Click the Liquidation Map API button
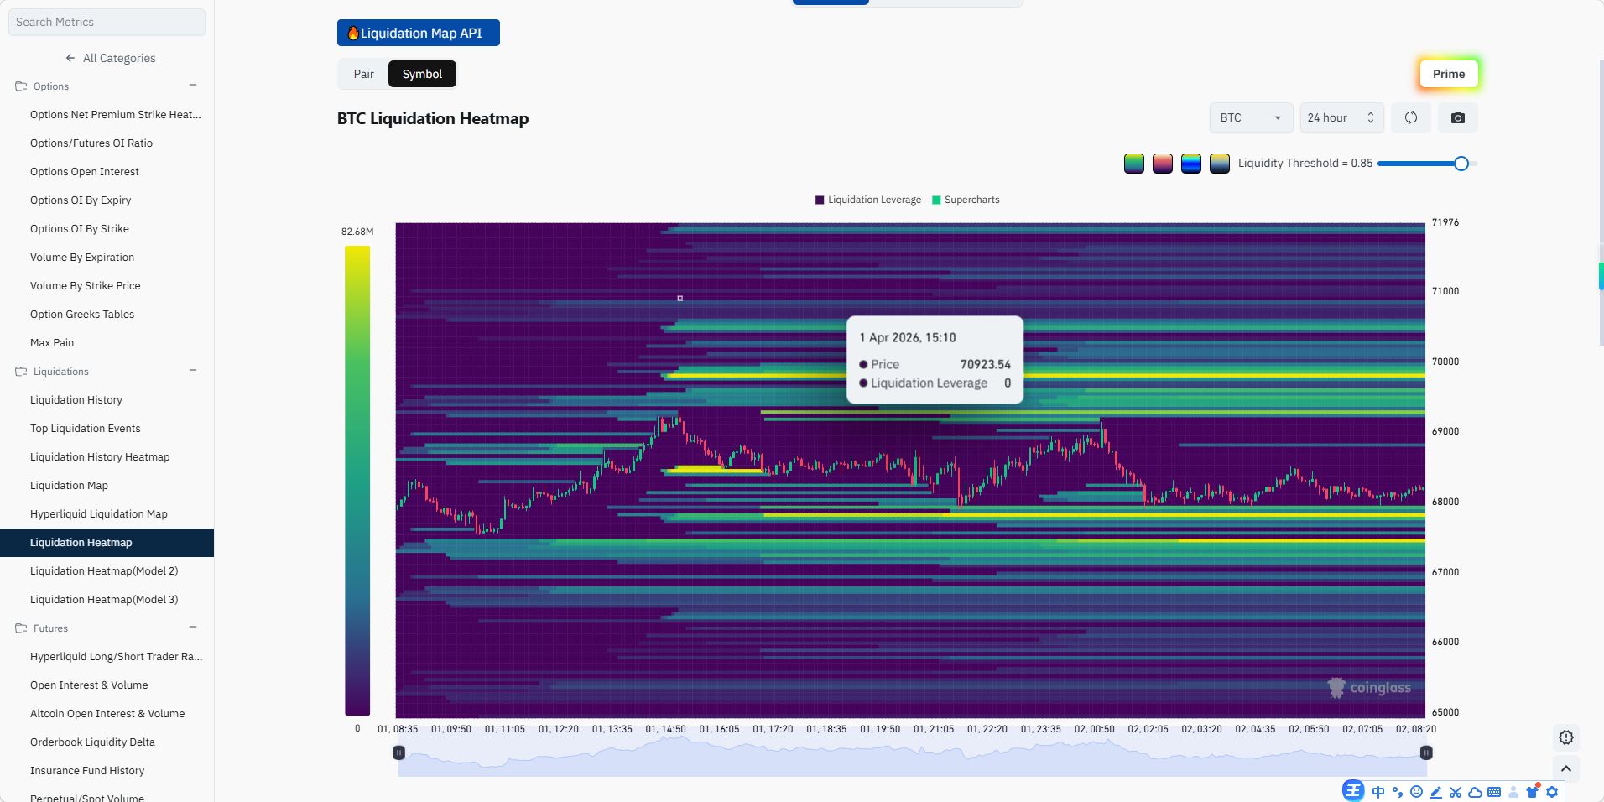 pos(418,33)
